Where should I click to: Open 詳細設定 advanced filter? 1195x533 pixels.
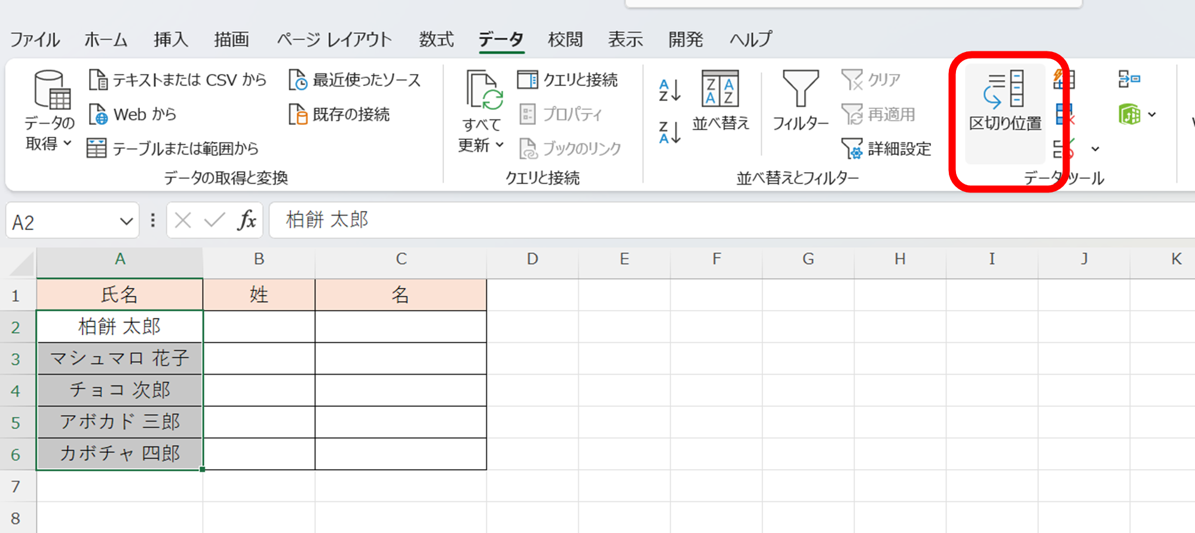886,149
